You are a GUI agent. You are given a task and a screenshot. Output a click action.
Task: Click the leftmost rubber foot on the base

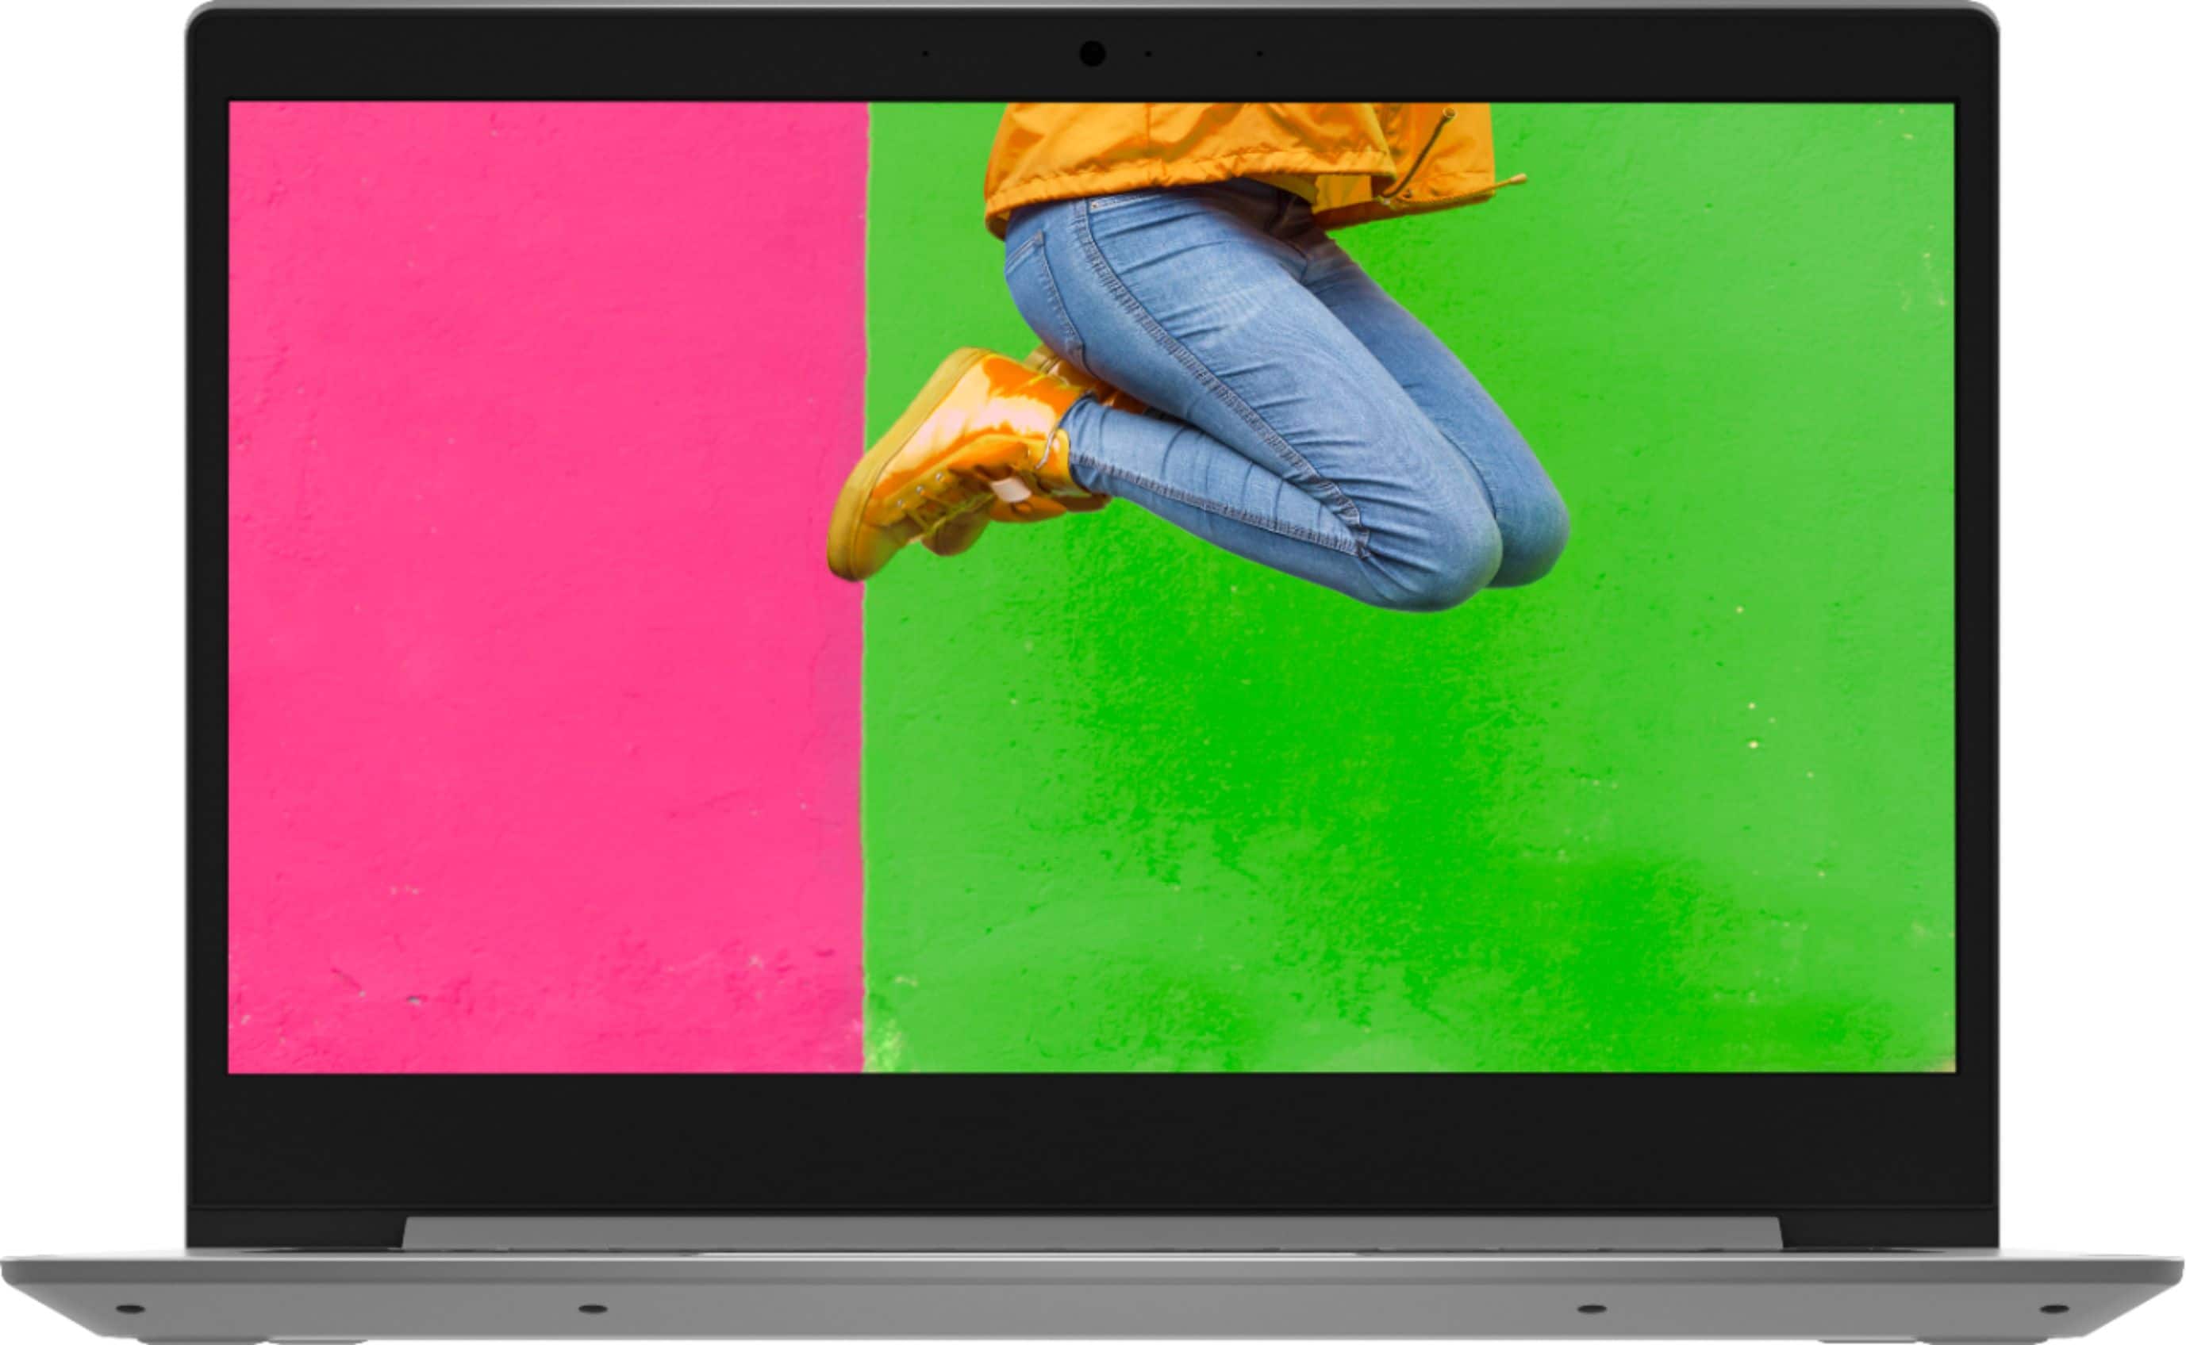coord(129,1309)
